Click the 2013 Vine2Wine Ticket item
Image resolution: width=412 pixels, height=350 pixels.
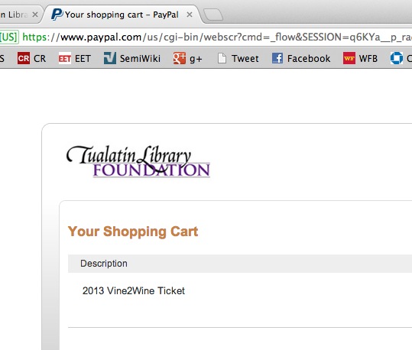pyautogui.click(x=134, y=290)
